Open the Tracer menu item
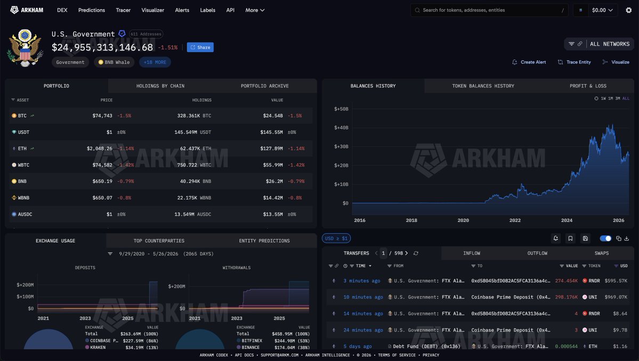639x361 pixels. 123,10
